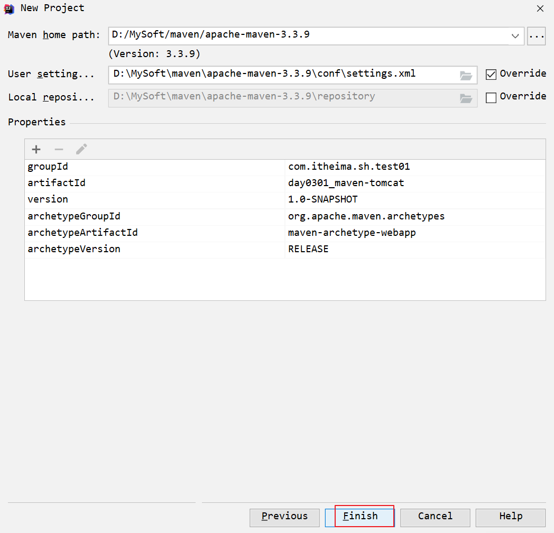This screenshot has width=554, height=533.
Task: Enable Override for local repository
Action: pyautogui.click(x=491, y=97)
